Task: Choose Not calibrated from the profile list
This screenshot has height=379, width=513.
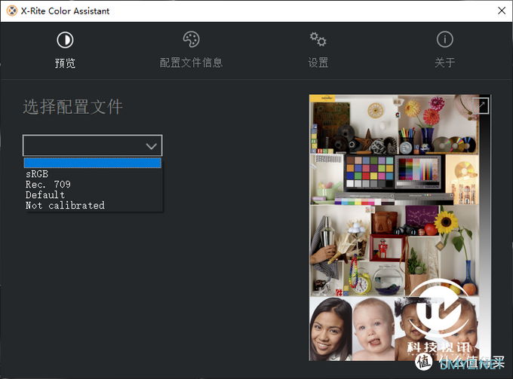Action: point(93,205)
